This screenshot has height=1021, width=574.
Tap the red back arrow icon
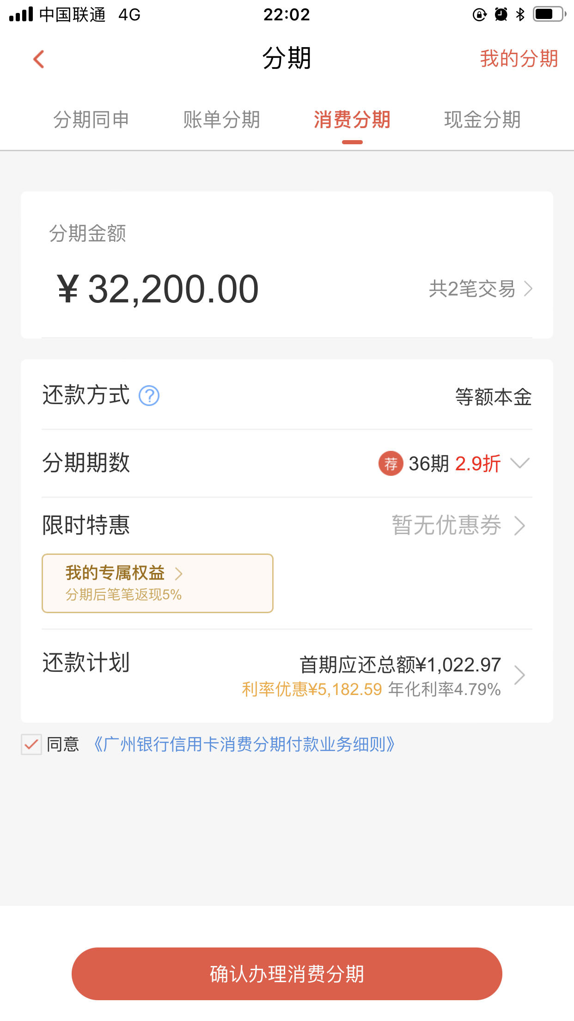click(39, 59)
